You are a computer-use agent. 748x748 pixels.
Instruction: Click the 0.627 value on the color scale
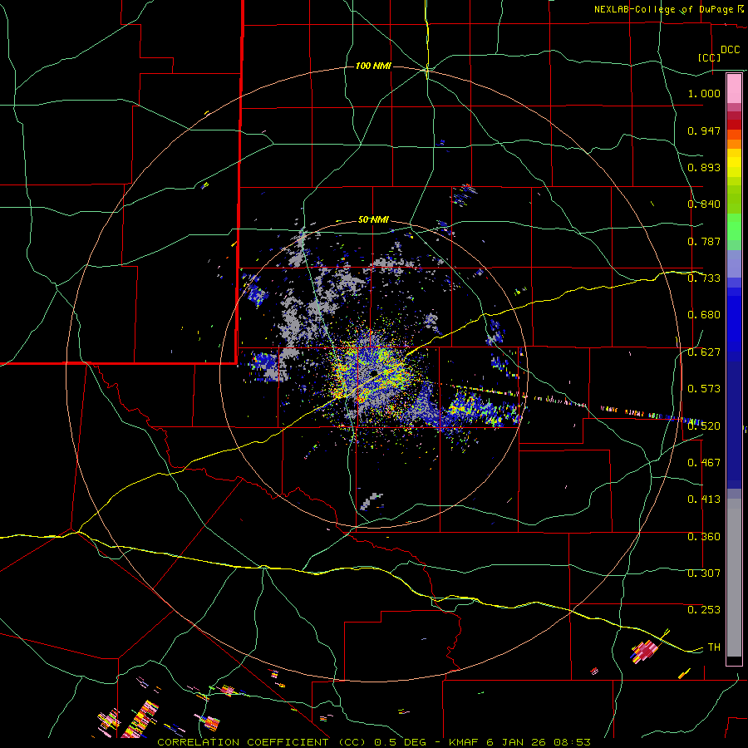(704, 352)
